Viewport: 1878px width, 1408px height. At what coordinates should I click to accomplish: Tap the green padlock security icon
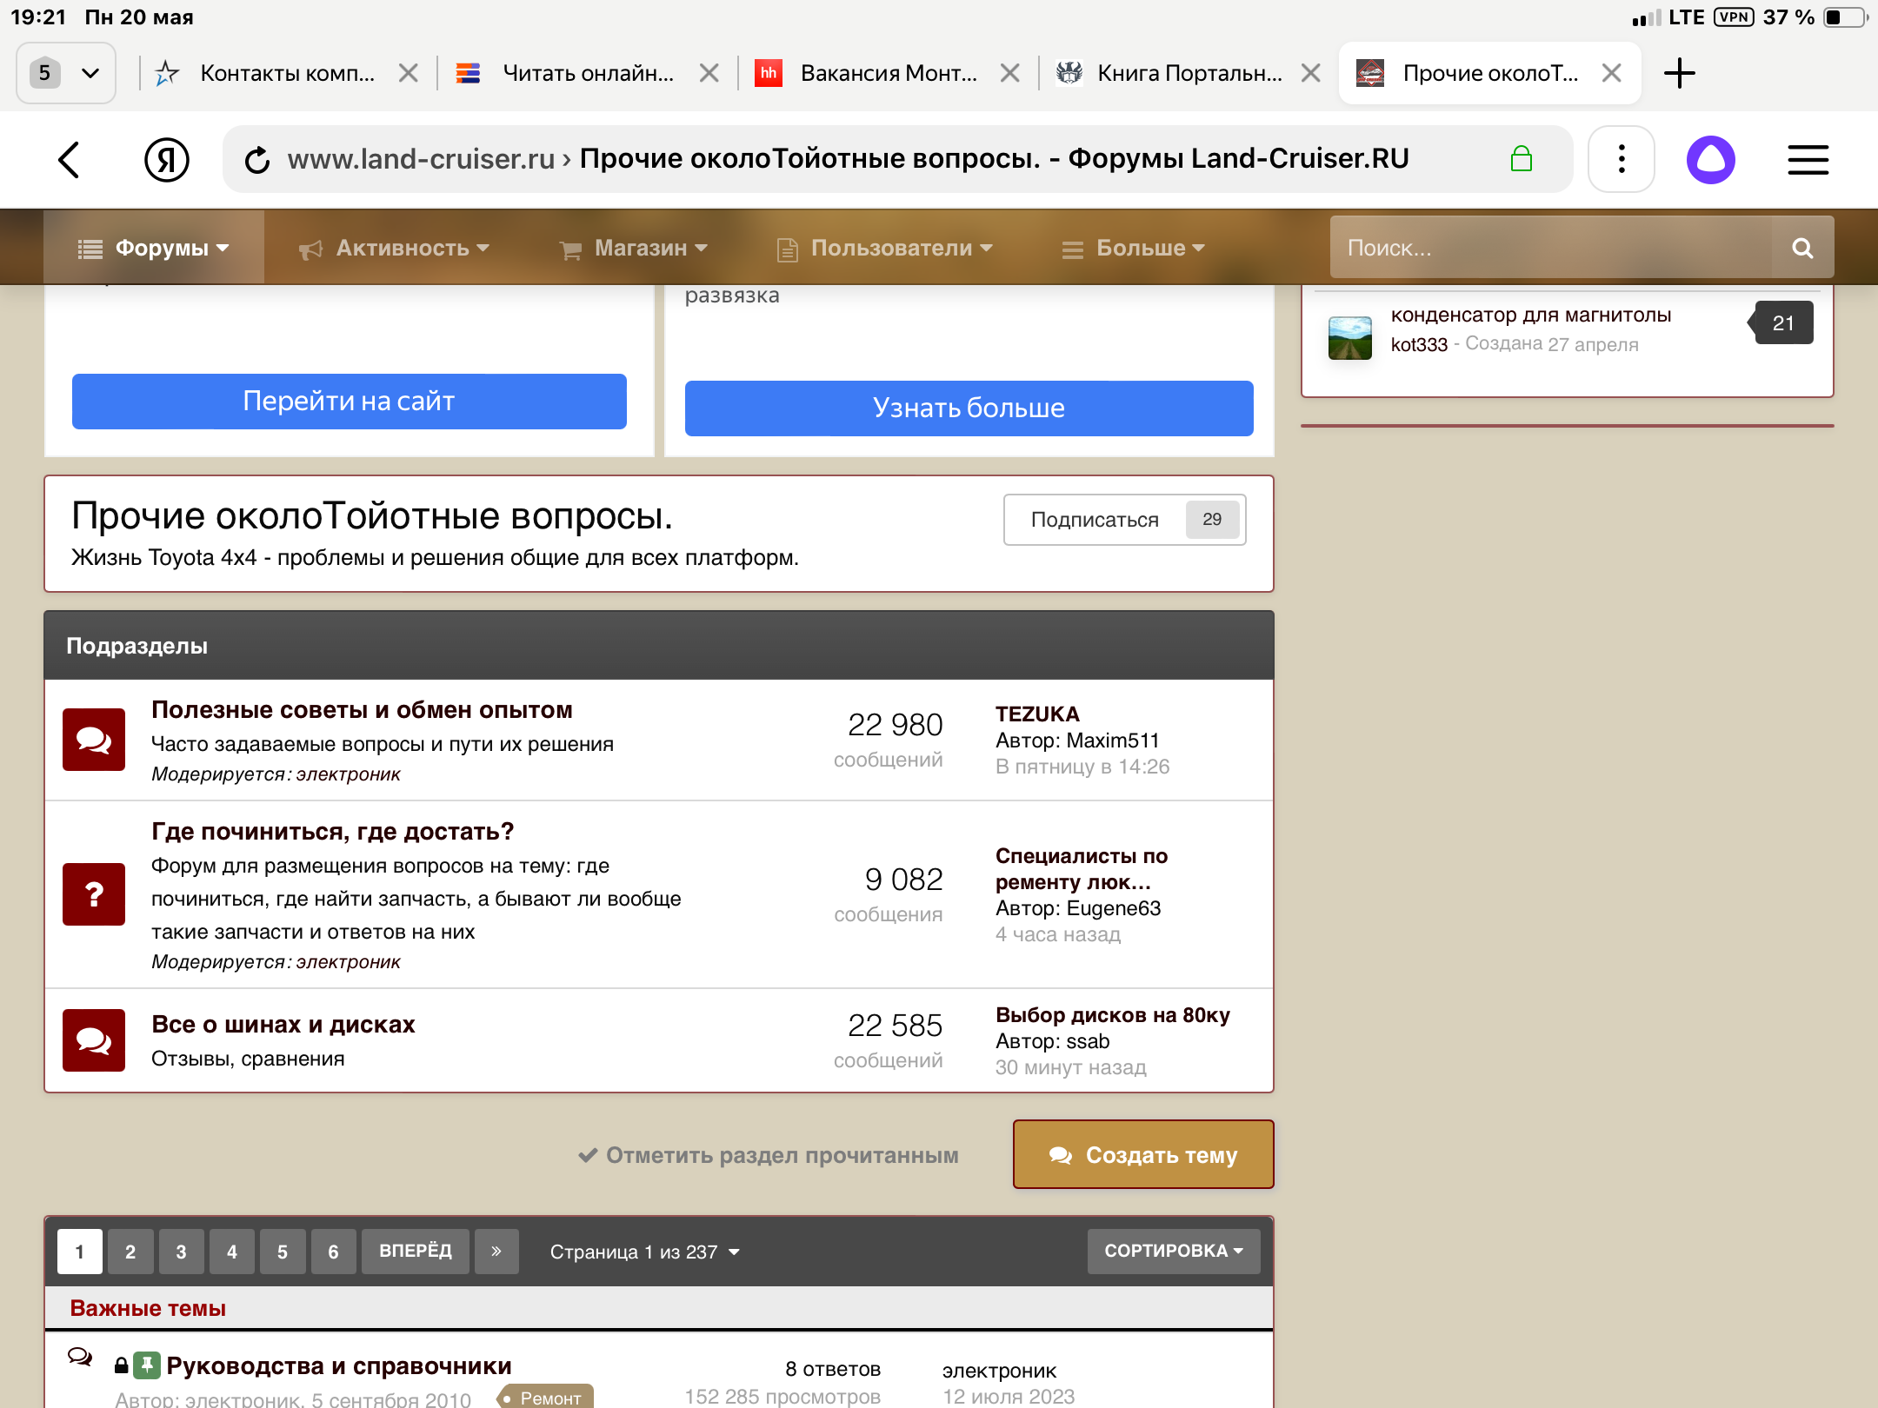1522,159
